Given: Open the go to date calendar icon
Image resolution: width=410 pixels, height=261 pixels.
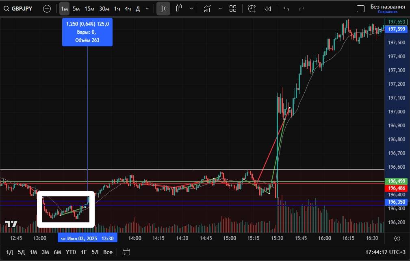Looking at the screenshot, I should pos(126,252).
